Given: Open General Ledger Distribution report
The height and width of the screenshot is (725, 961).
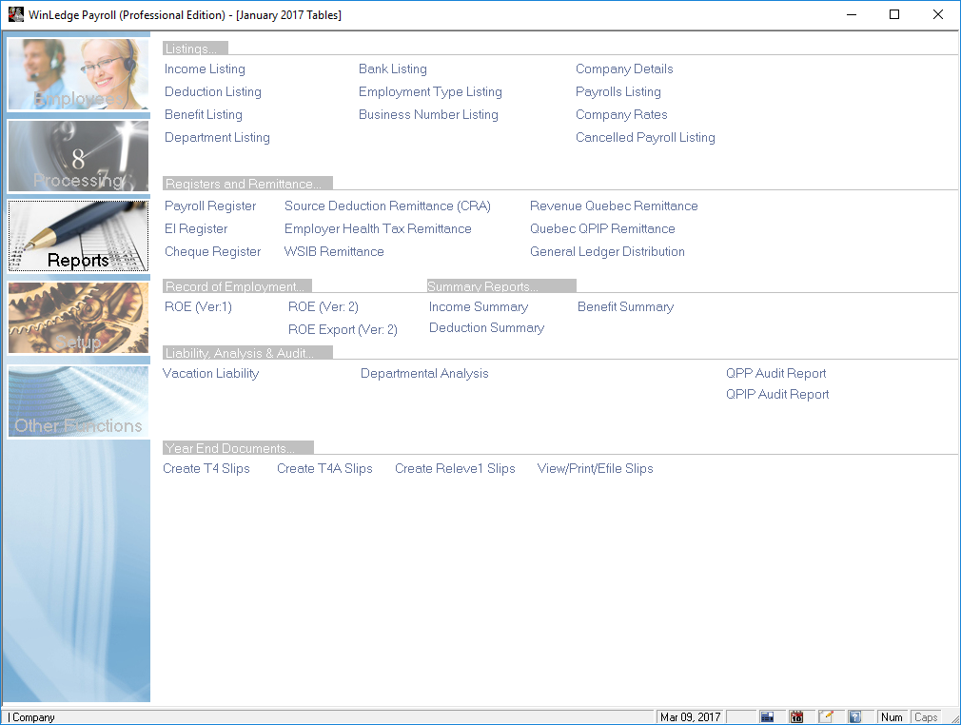Looking at the screenshot, I should [x=607, y=252].
